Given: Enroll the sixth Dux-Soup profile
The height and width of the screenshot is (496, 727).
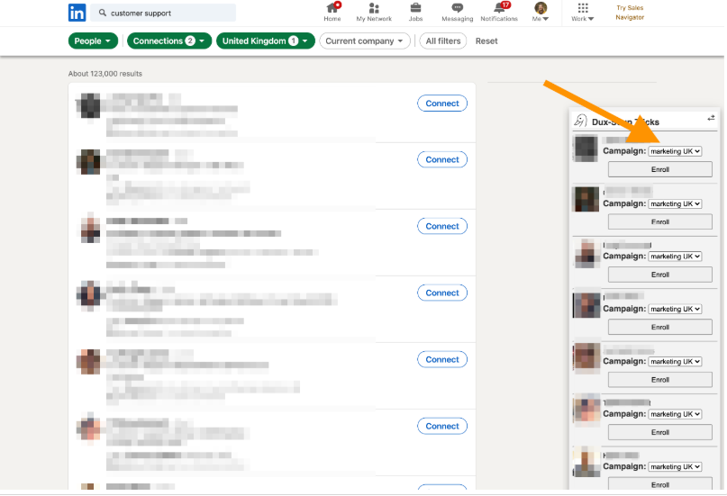Looking at the screenshot, I should (660, 432).
